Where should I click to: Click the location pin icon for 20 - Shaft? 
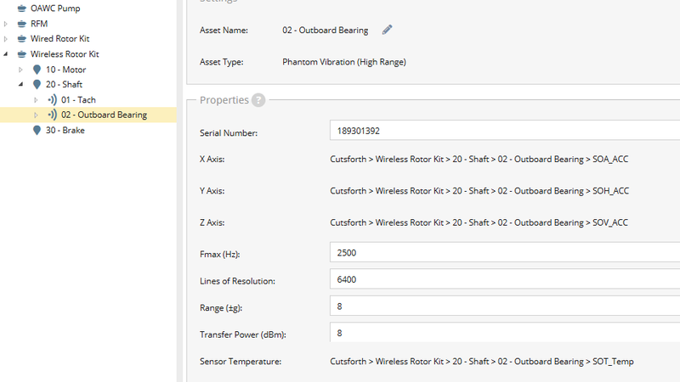(37, 84)
